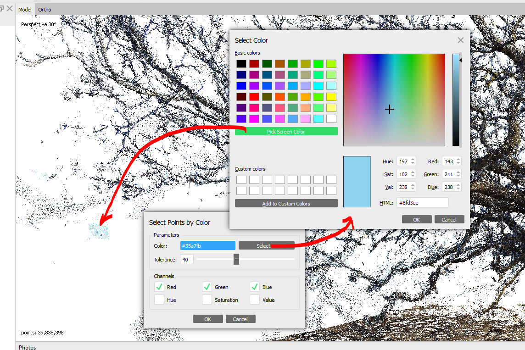Confirm Select Points by Color with OK

(x=207, y=319)
